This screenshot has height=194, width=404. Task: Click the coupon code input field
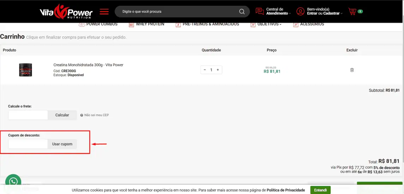pos(28,144)
